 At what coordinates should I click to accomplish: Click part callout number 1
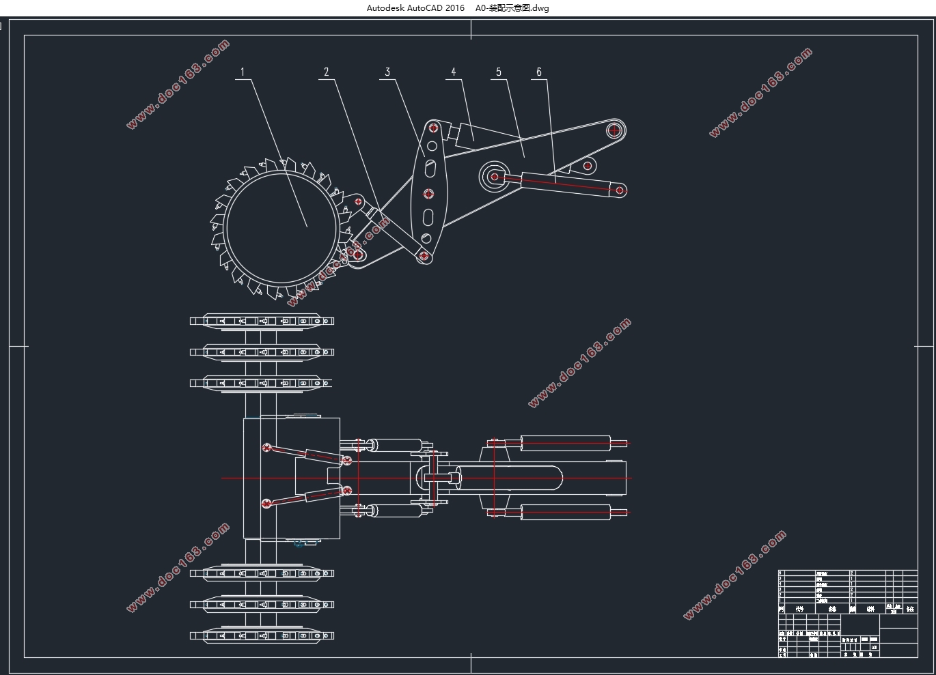242,72
